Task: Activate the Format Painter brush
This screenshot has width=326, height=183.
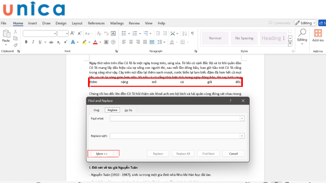Action: click(x=15, y=45)
